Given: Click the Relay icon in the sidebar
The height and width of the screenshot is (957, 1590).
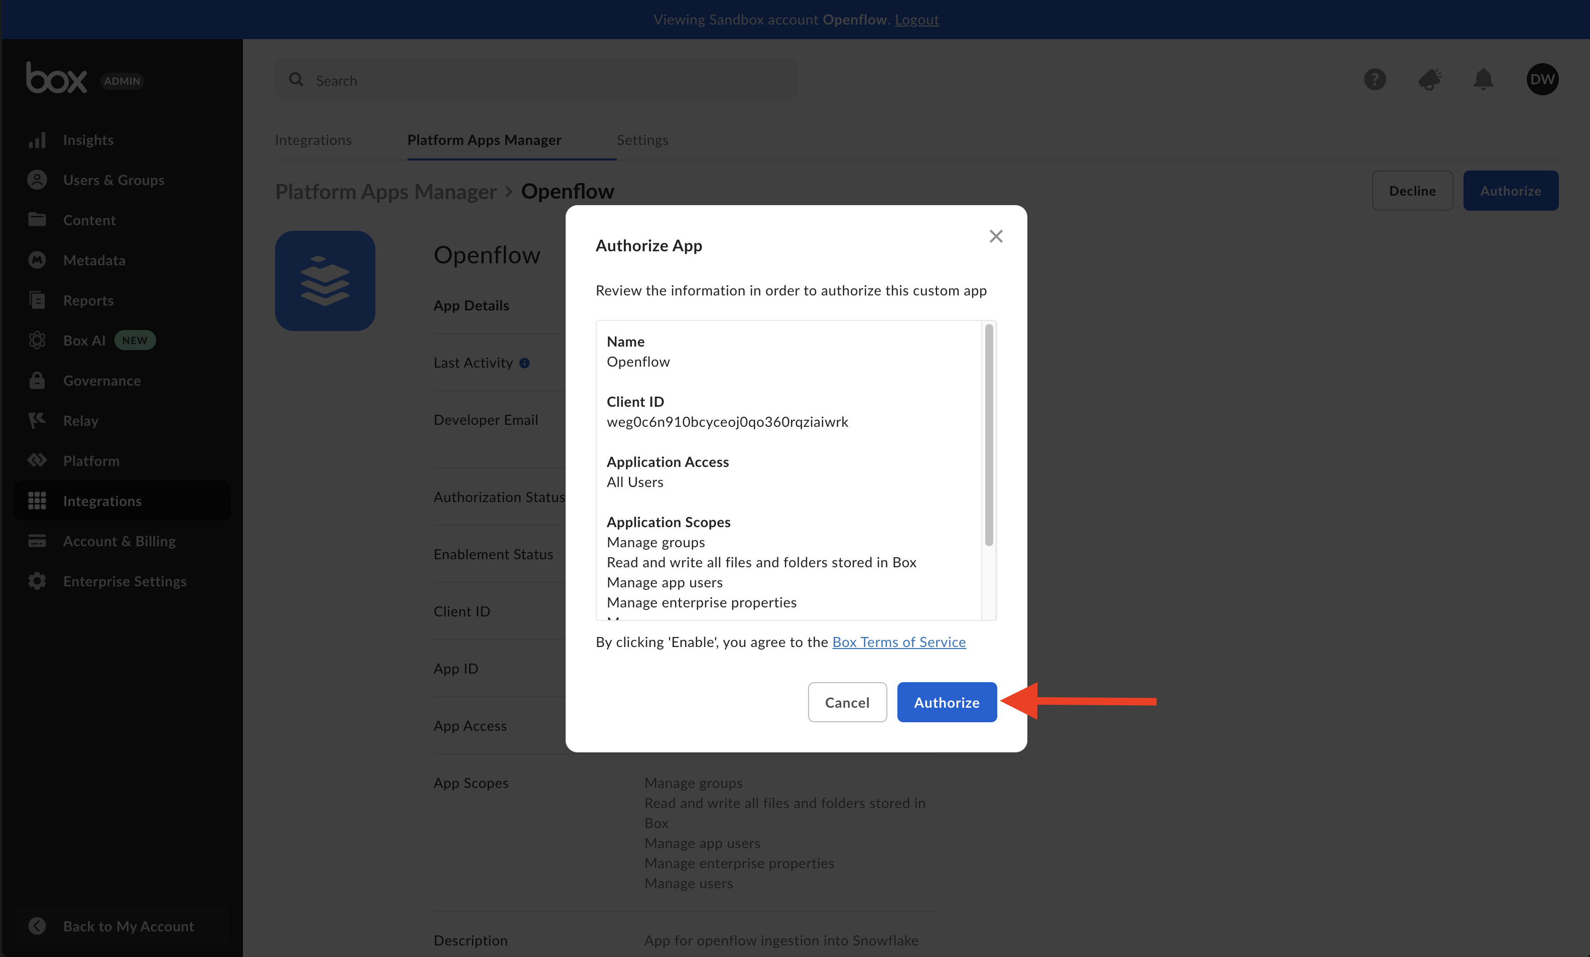Looking at the screenshot, I should 37,420.
